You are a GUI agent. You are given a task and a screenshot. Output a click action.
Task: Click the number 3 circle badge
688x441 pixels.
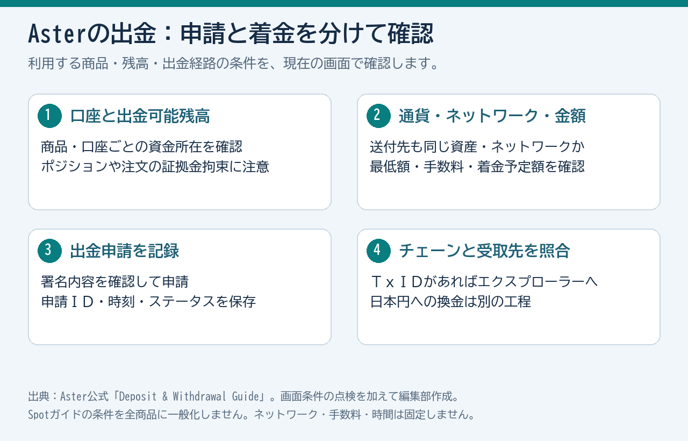click(x=50, y=251)
